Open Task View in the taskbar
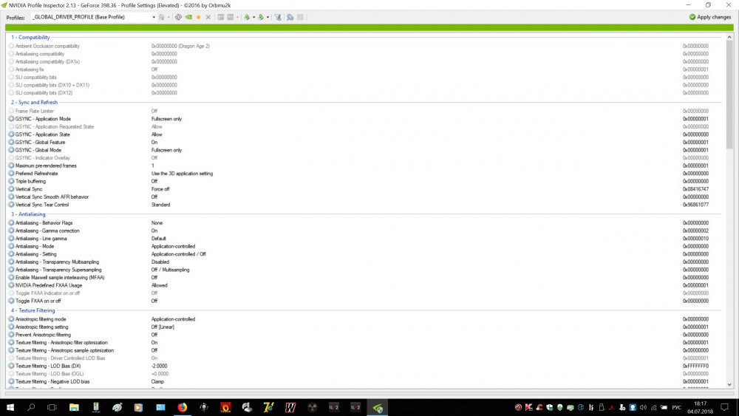The image size is (739, 416). point(52,407)
